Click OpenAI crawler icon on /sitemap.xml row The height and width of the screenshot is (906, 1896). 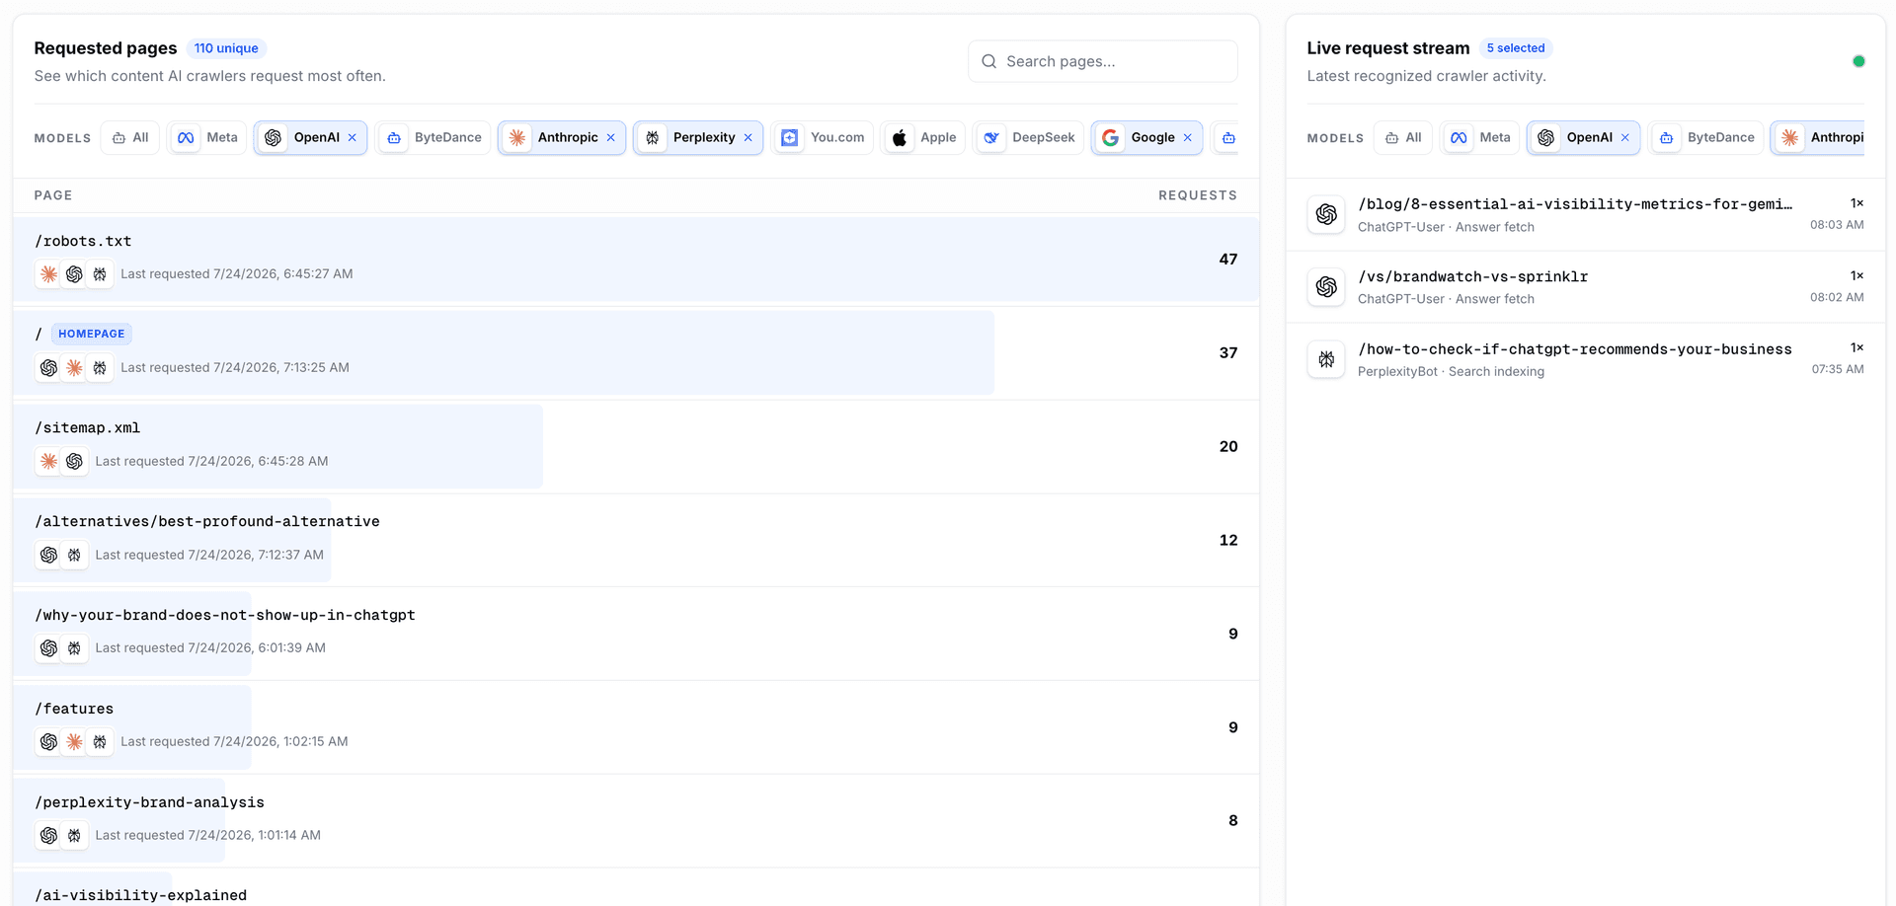[x=74, y=461]
